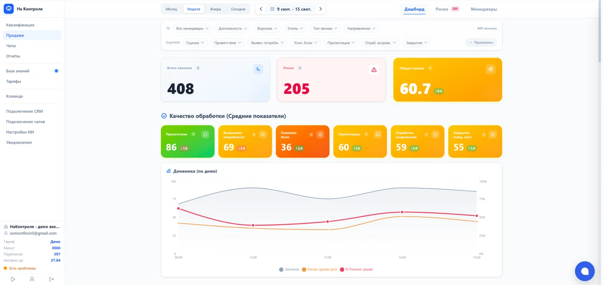Toggle the Риски срыва (шт) legend item
The height and width of the screenshot is (285, 603).
[319, 269]
